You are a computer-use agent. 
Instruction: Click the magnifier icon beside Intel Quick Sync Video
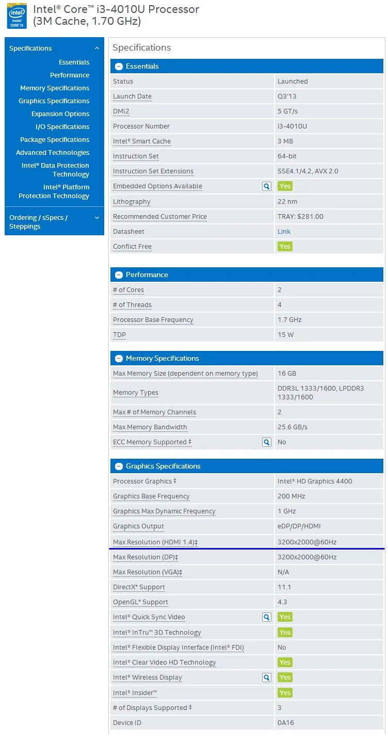click(267, 617)
